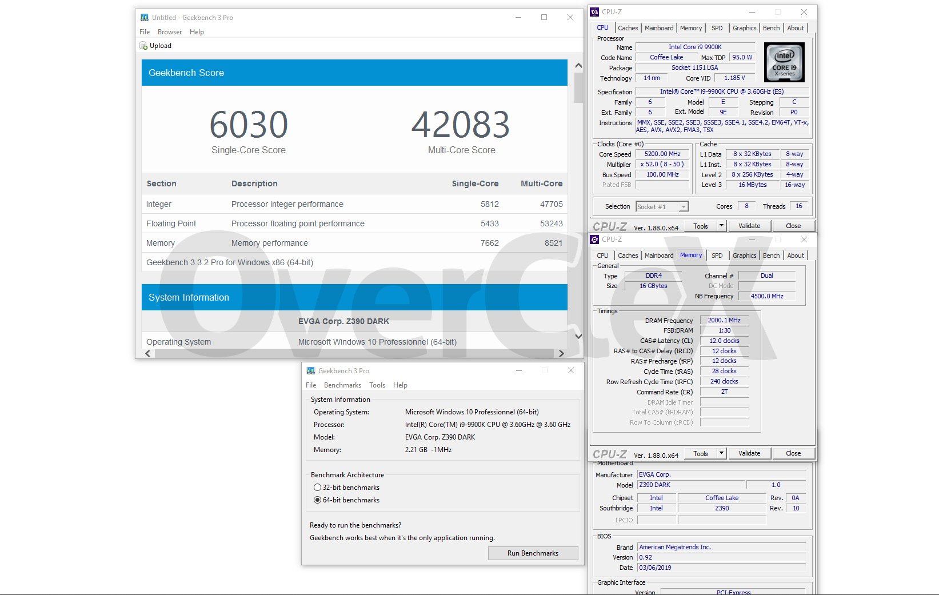Image resolution: width=939 pixels, height=595 pixels.
Task: Click the Core Speed value 5200.00 MHz
Action: (x=662, y=154)
